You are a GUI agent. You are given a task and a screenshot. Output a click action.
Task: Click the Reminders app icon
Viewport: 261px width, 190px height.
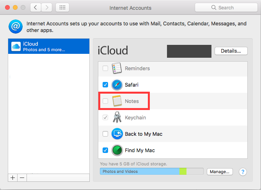[117, 68]
